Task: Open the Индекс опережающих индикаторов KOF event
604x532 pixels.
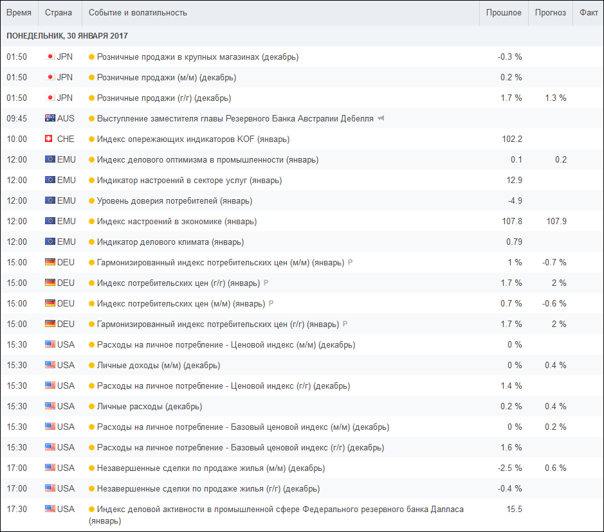Action: pos(193,139)
